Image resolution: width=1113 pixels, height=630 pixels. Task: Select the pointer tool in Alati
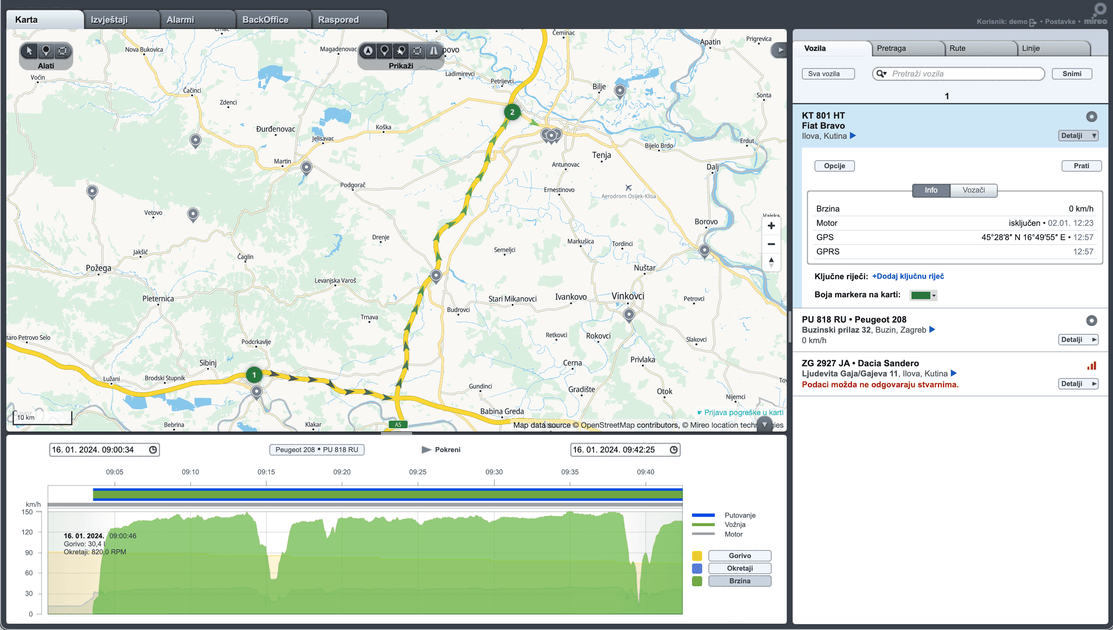pos(29,51)
